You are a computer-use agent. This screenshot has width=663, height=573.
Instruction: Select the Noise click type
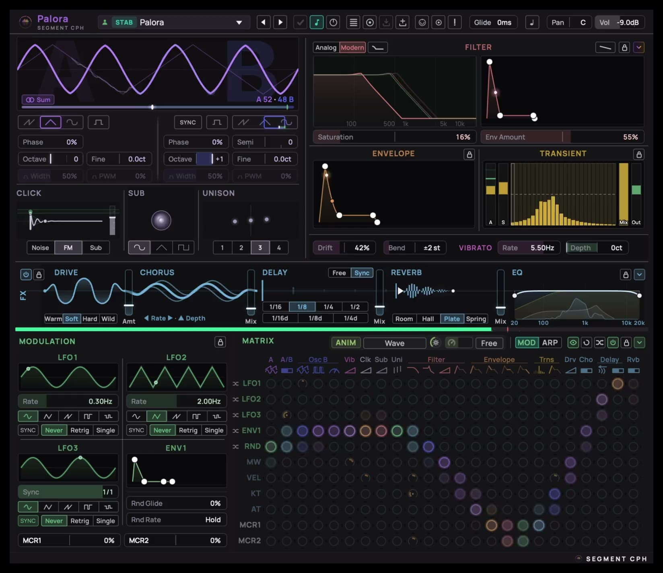tap(40, 248)
